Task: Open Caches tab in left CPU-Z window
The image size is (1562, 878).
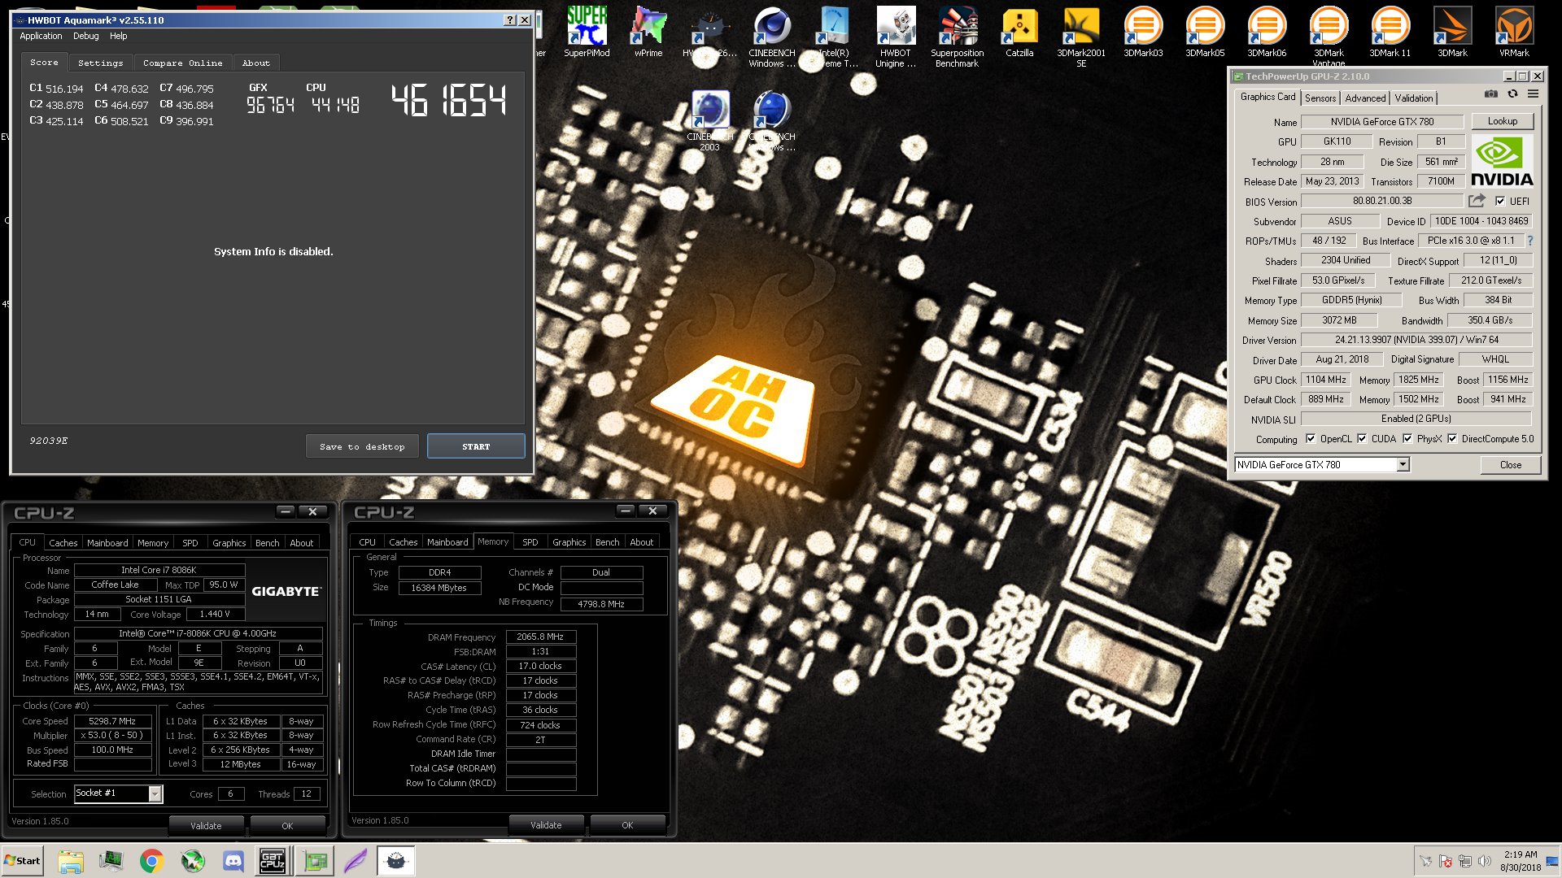Action: (63, 543)
